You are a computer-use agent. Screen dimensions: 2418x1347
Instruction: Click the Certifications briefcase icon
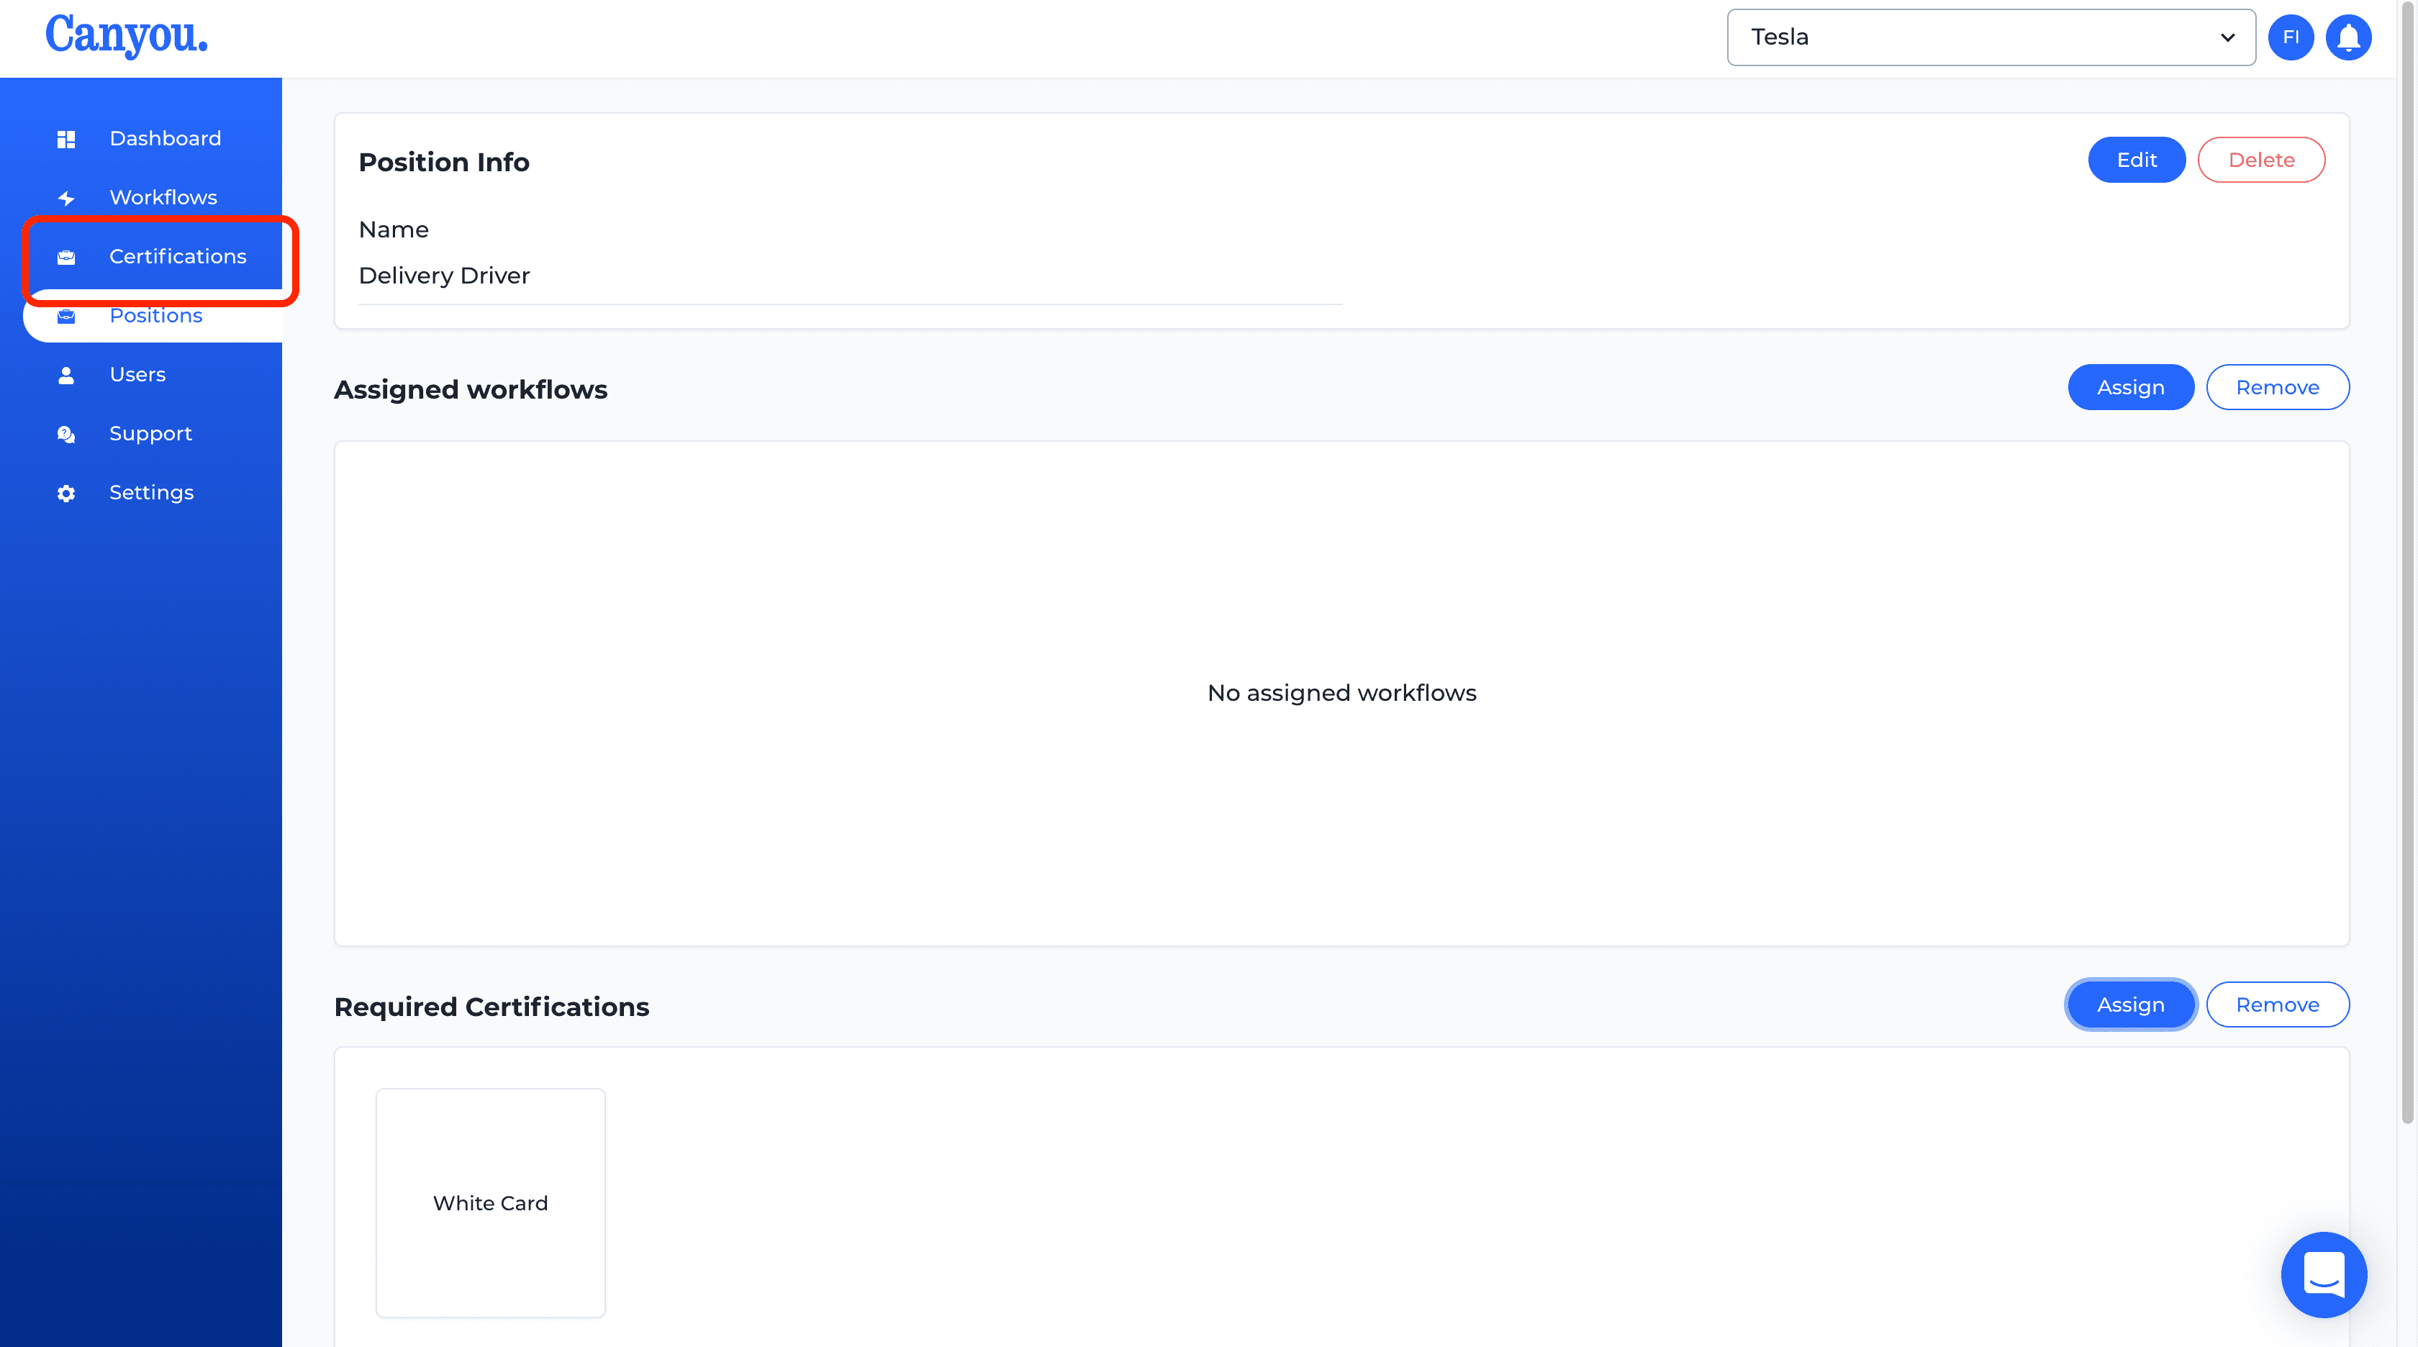click(65, 257)
